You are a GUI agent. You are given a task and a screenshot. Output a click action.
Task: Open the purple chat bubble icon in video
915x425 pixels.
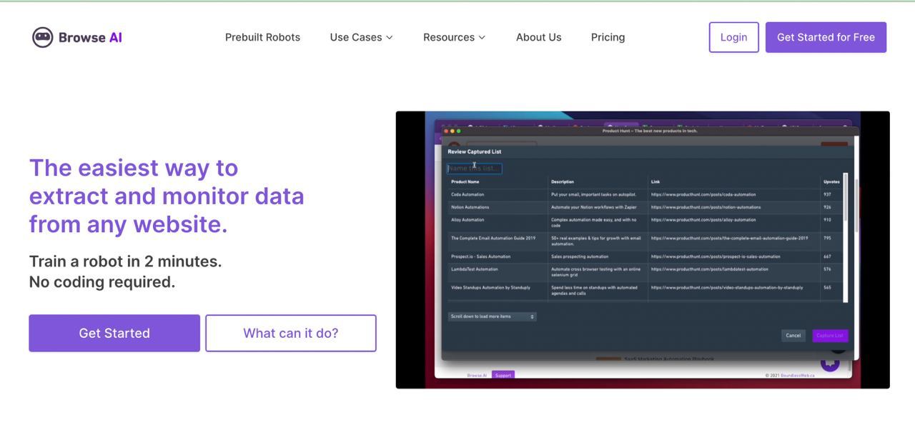tap(830, 363)
